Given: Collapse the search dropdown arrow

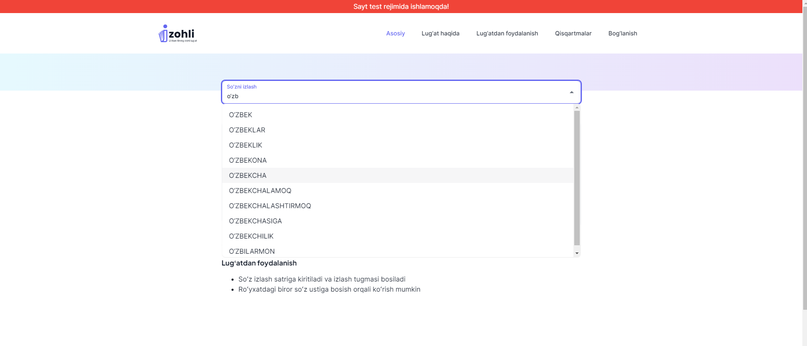Looking at the screenshot, I should (571, 92).
